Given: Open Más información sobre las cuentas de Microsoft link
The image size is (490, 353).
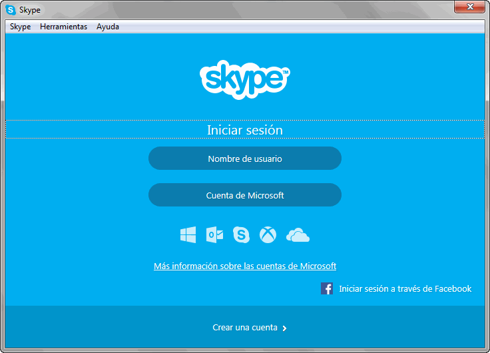Looking at the screenshot, I should click(x=245, y=266).
